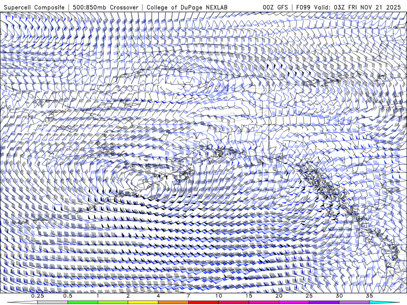
Task: Click the Valid: 03Z FRI NOV 21 2025 text
Action: pos(358,7)
